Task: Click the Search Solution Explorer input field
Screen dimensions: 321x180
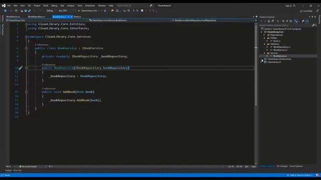Action: coord(285,25)
